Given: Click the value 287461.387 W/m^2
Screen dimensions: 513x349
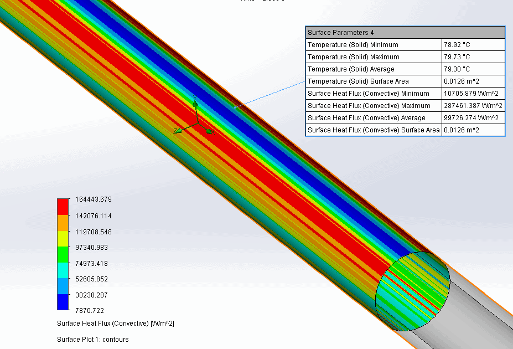Looking at the screenshot, I should (x=473, y=106).
